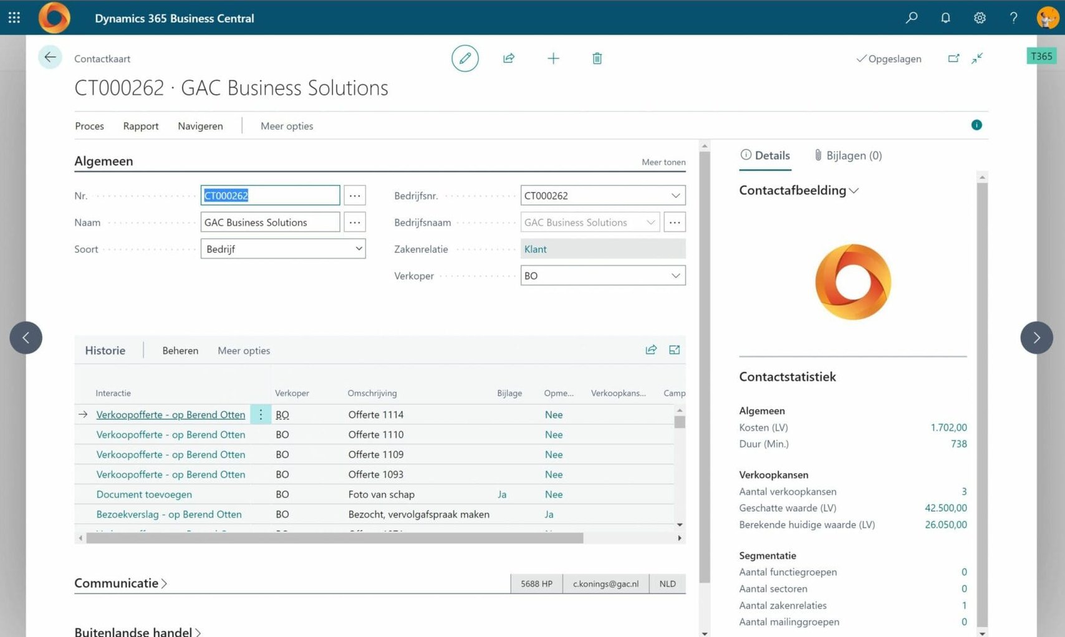Open the Document toevoegen interaction
1065x637 pixels.
click(144, 494)
